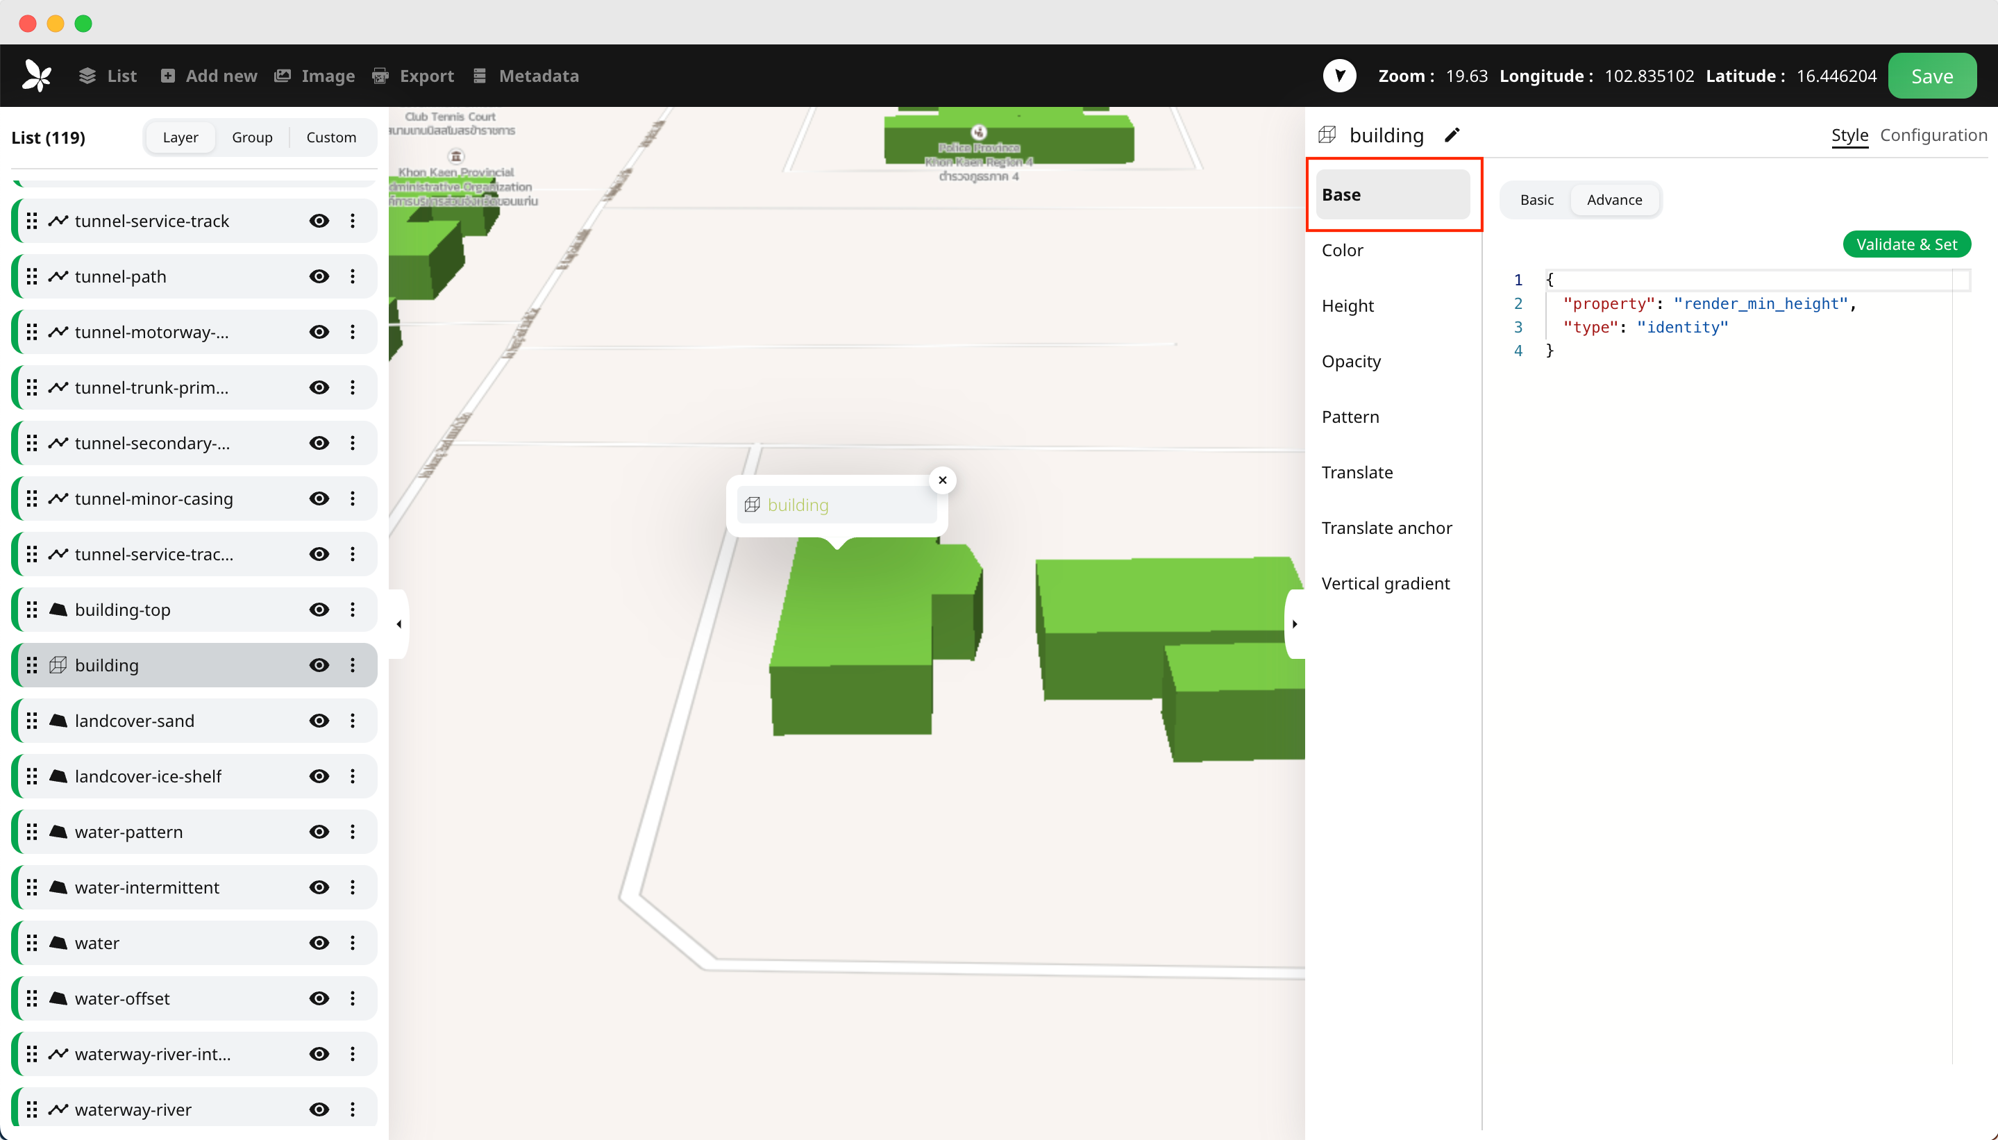Select the Base style property
The image size is (1998, 1140).
(x=1393, y=195)
